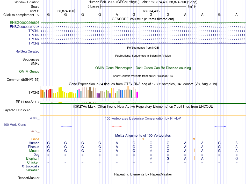Click 'Multiz Alignments of 100 Vertebrates' title
The width and height of the screenshot is (246, 184).
(143, 136)
